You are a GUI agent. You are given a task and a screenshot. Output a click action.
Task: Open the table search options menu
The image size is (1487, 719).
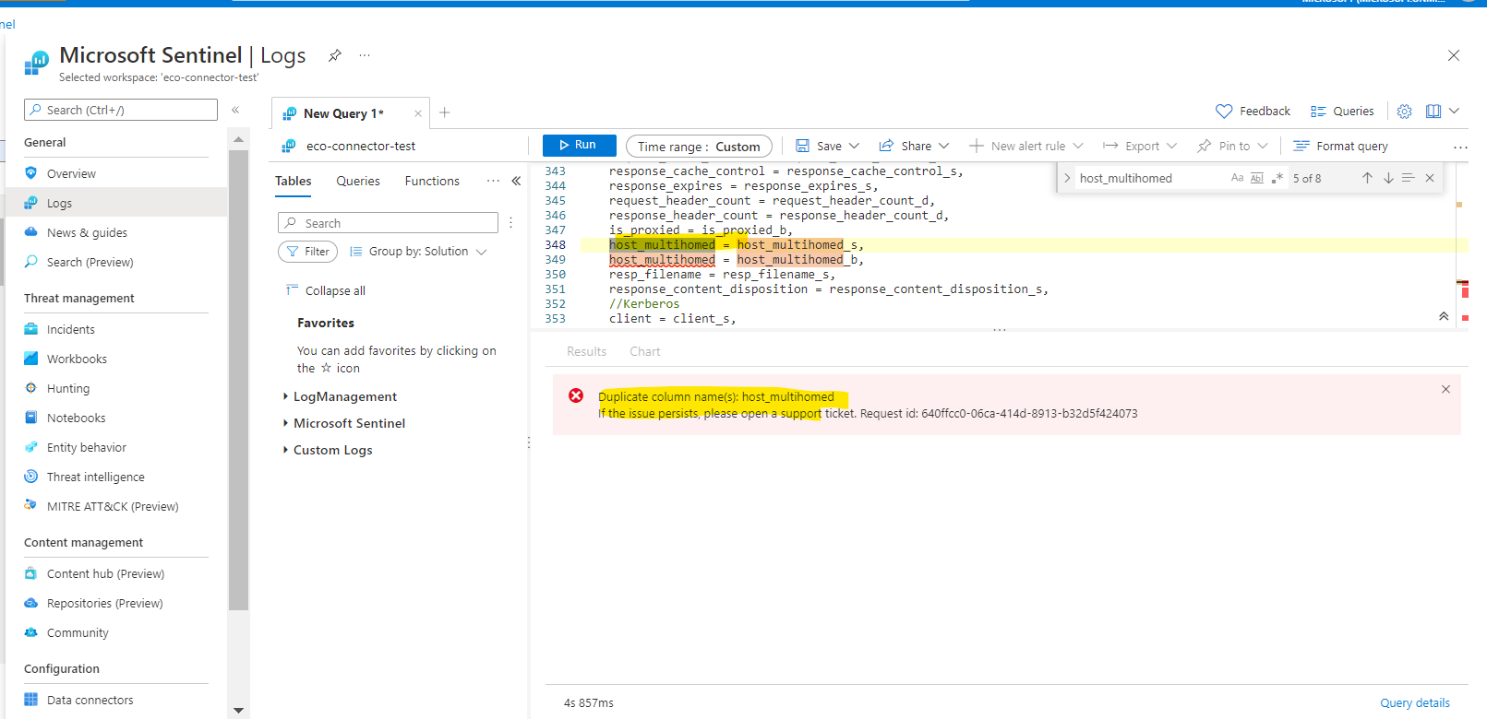coord(510,223)
